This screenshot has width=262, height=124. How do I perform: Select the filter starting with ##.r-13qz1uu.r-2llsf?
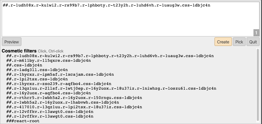pos(111,88)
